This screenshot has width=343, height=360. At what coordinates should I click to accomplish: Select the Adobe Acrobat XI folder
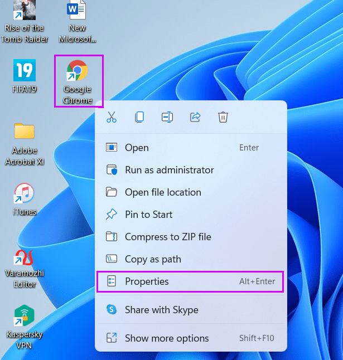tap(25, 144)
